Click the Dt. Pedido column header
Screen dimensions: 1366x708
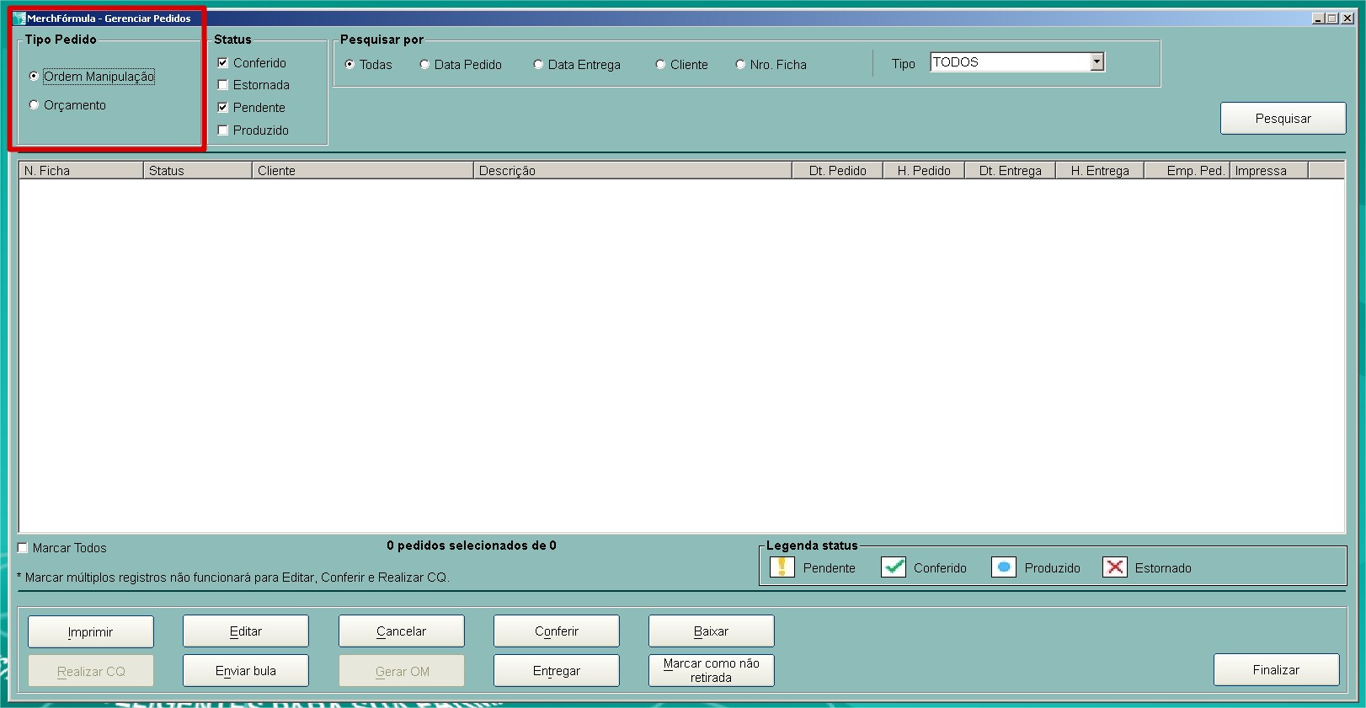click(837, 171)
